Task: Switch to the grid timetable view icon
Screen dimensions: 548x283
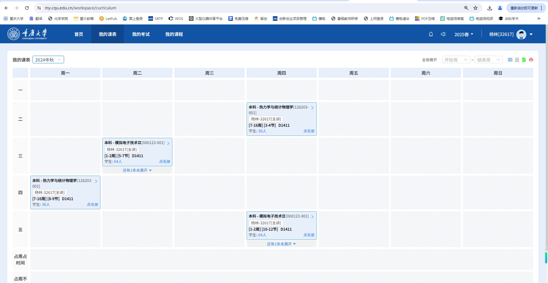Action: [510, 60]
